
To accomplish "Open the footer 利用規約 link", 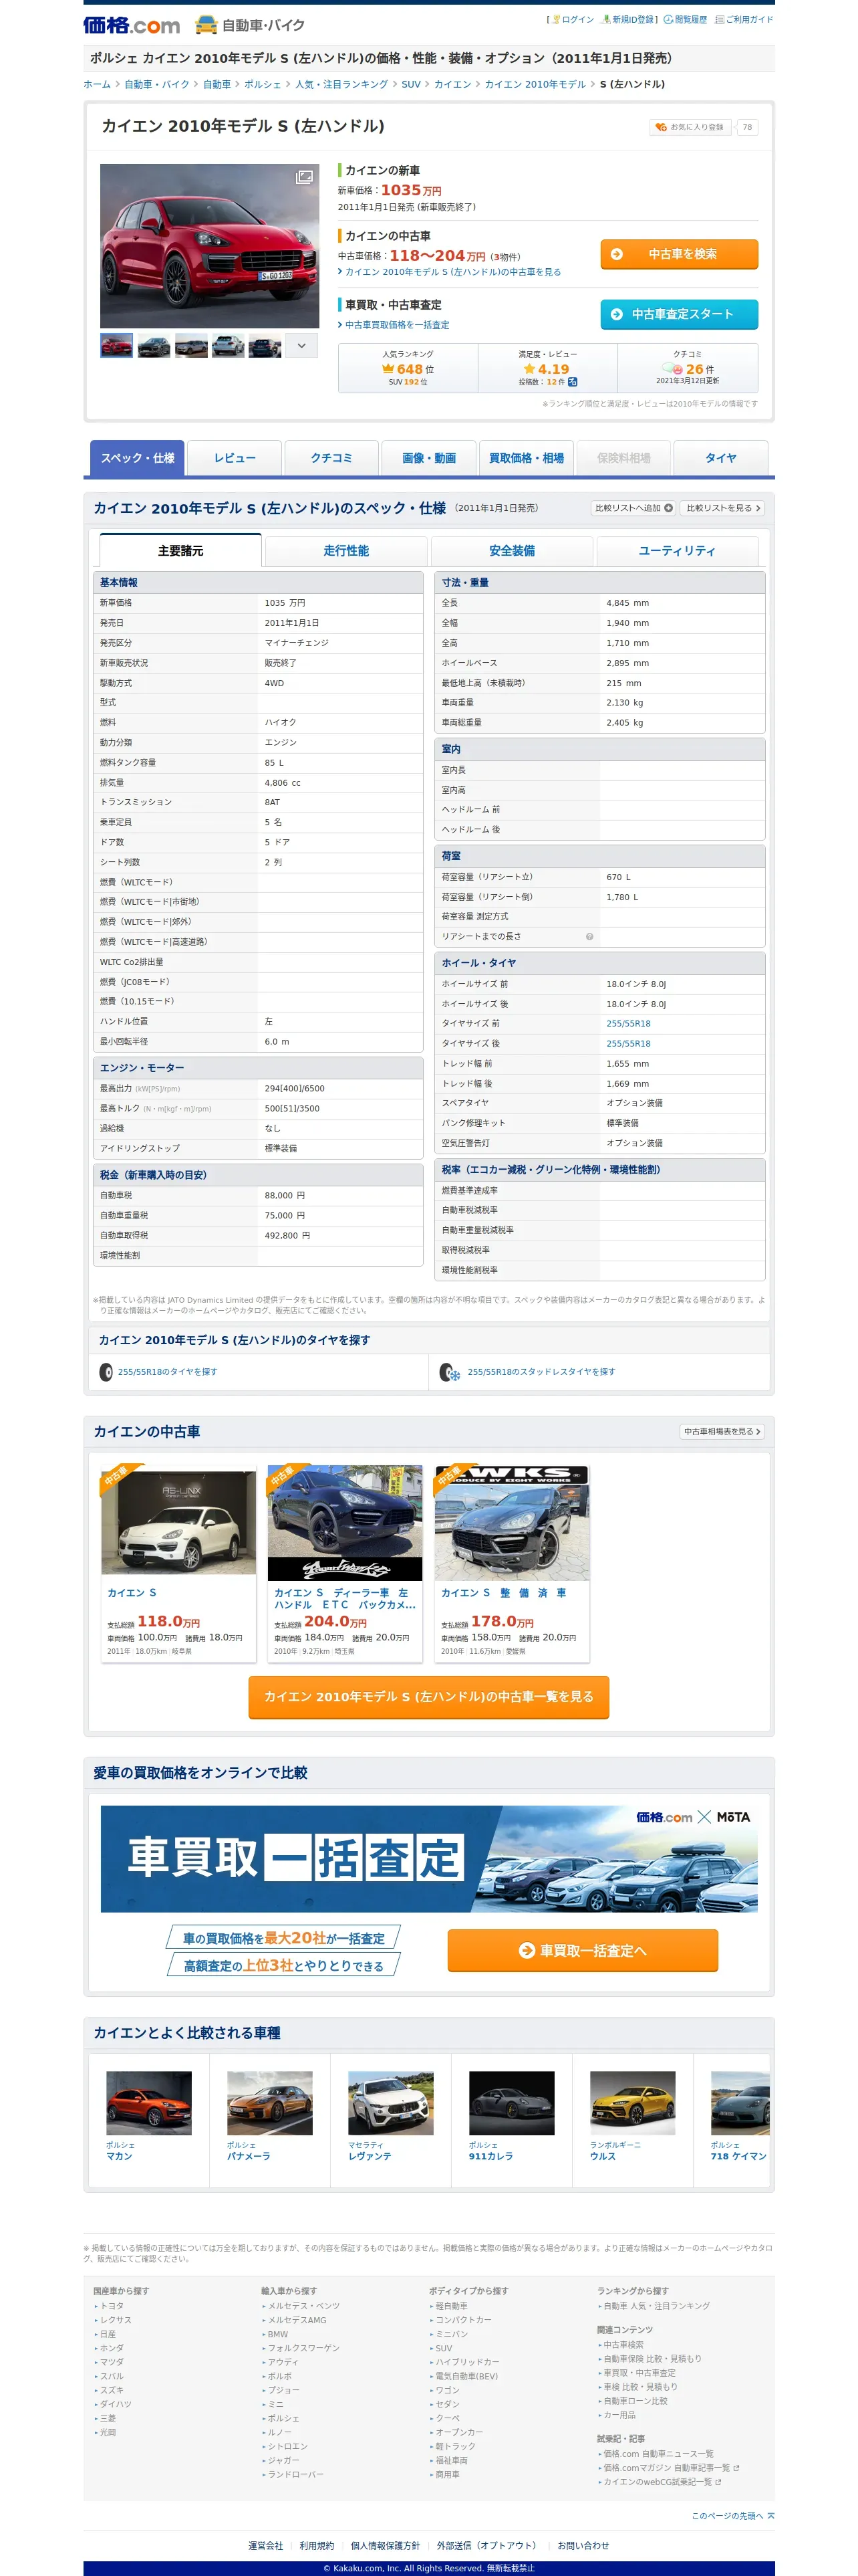I will tap(317, 2545).
